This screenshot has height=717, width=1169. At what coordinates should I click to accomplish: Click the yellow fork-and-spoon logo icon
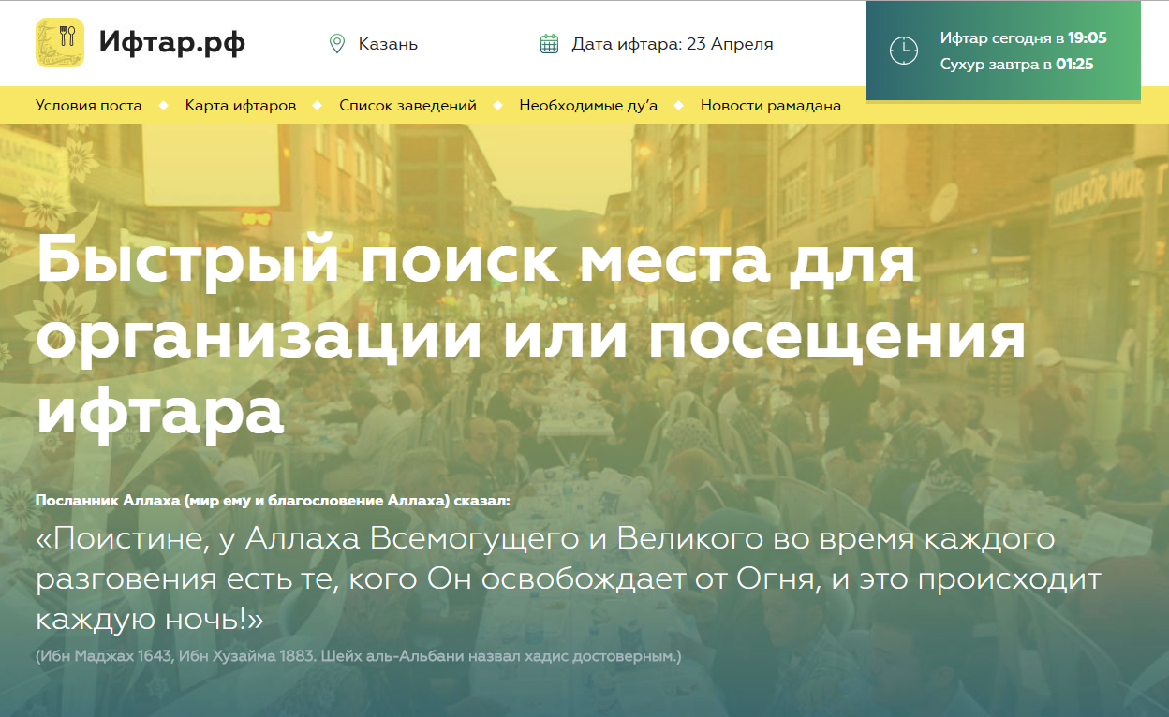[60, 43]
